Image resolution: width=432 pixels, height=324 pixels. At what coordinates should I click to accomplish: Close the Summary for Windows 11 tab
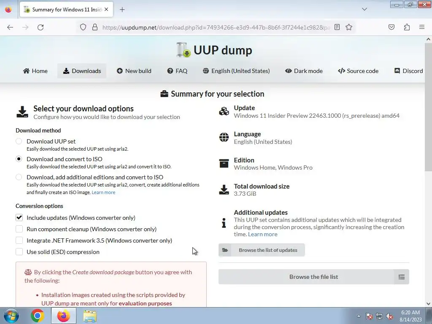pyautogui.click(x=106, y=9)
